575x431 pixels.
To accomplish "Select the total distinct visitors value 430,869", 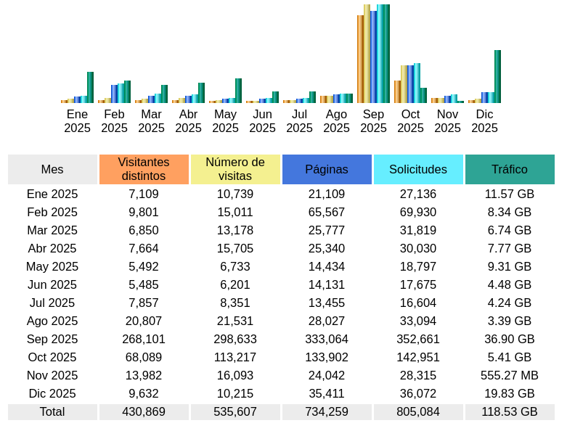I will tap(144, 411).
